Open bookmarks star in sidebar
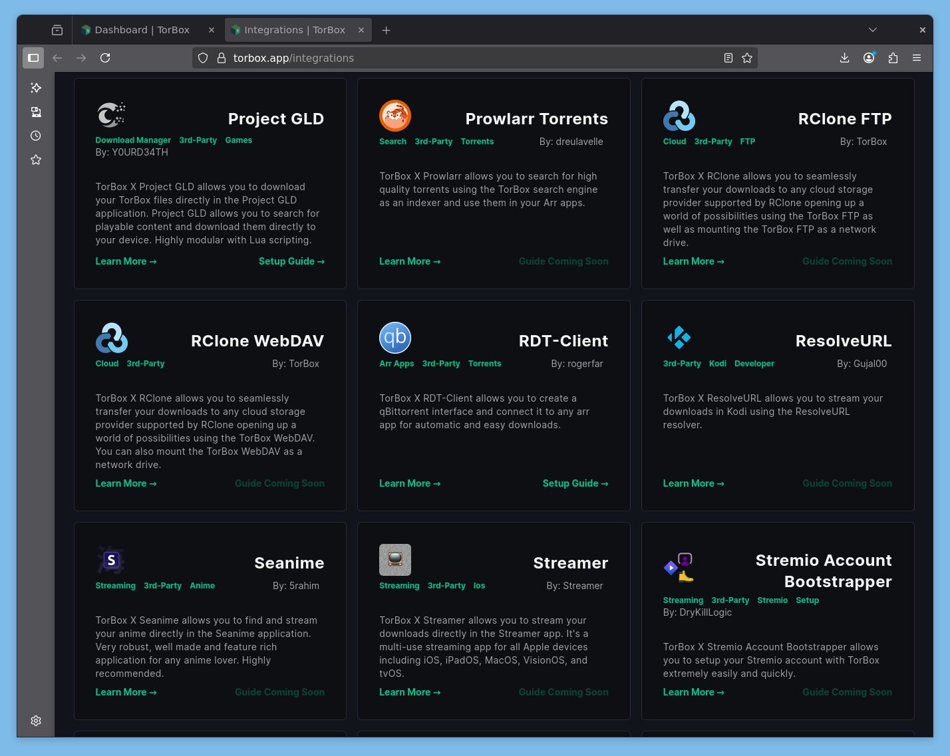 (x=36, y=160)
